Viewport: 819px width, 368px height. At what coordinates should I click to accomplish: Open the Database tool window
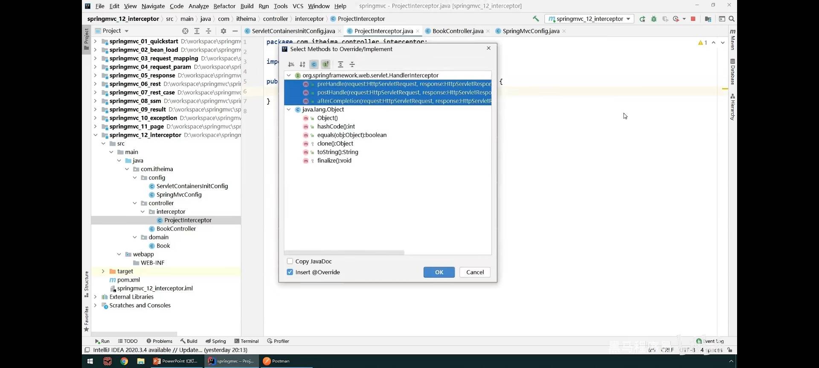732,72
